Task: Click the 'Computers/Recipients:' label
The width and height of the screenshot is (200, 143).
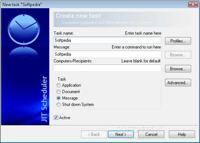Action: 73,61
